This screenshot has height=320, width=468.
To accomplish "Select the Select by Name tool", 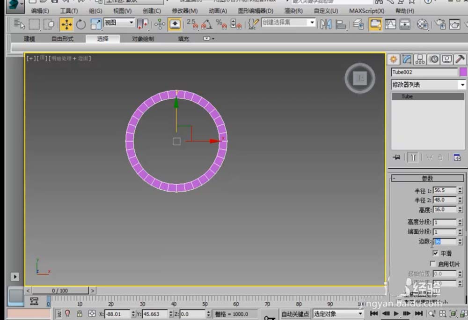I will [19, 24].
